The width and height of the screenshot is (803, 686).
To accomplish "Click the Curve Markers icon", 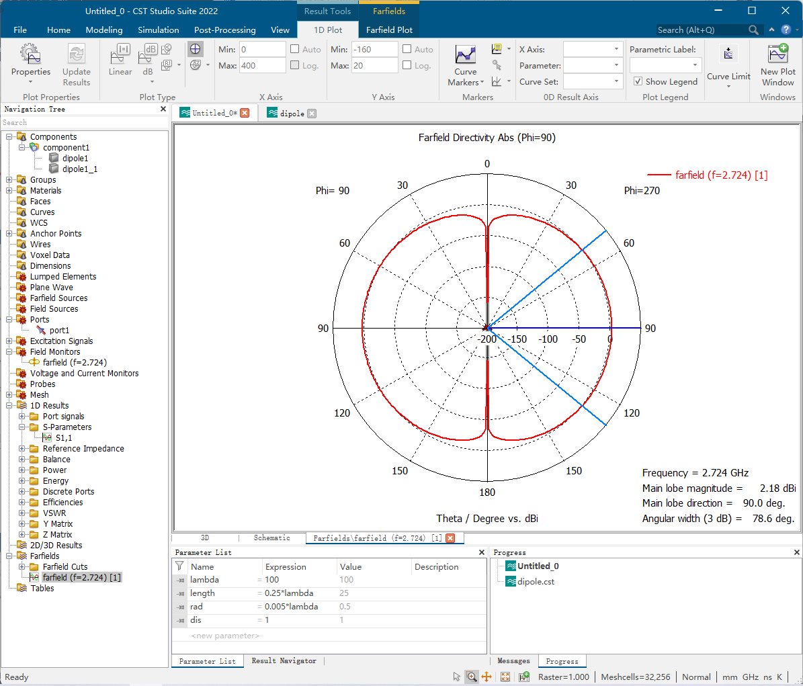I will pyautogui.click(x=466, y=54).
